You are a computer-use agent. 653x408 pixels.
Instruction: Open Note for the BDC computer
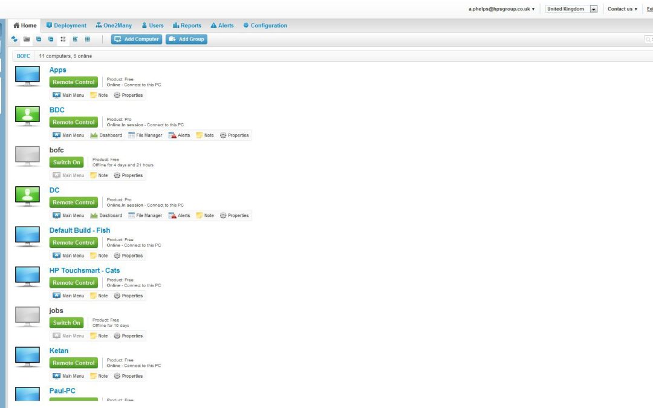[x=205, y=135]
